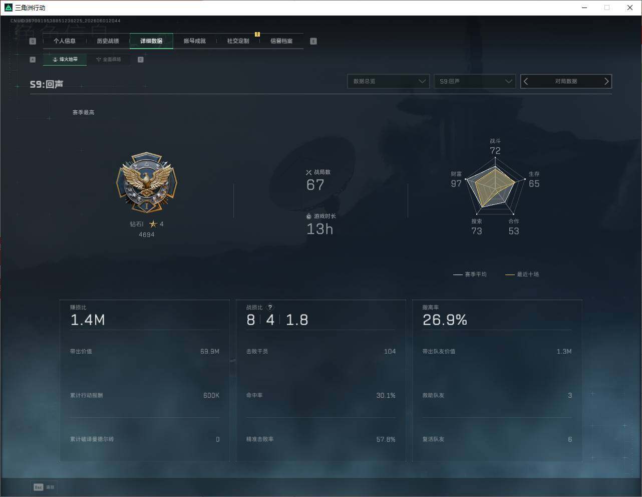Click the clock icon beside 游戏时长
Viewport: 642px width, 497px height.
click(x=309, y=216)
